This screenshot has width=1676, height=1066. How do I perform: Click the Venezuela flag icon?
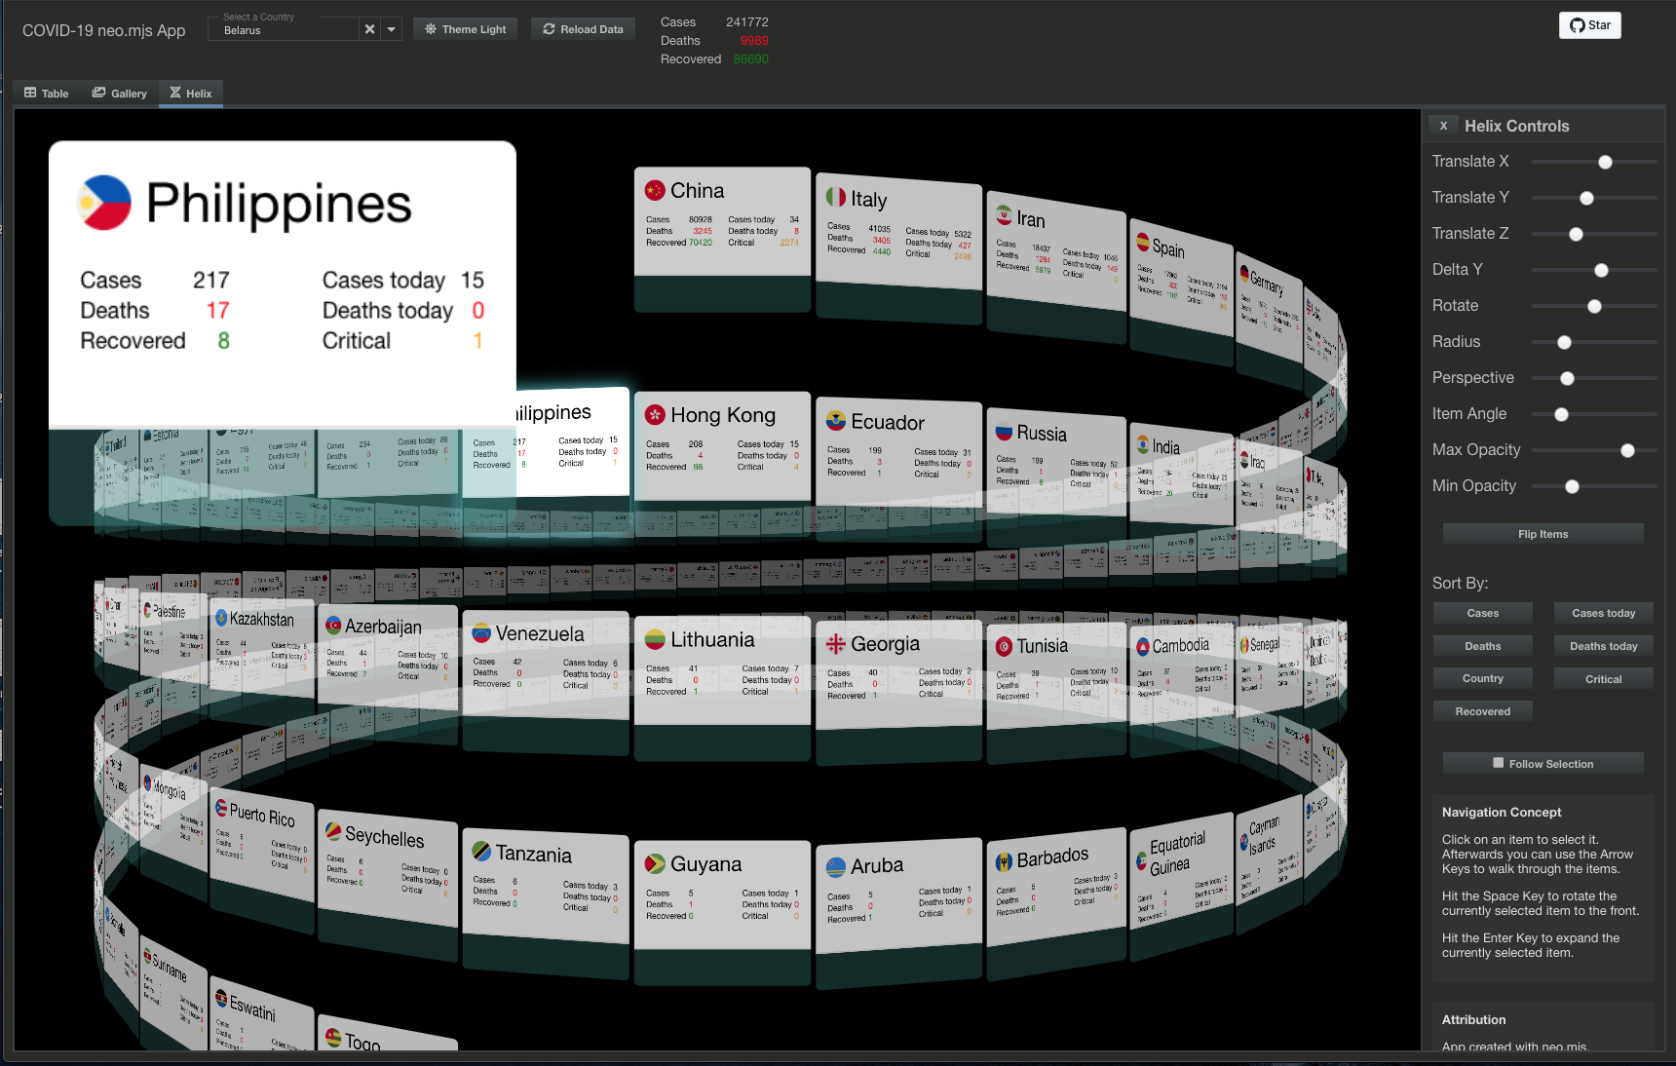tap(481, 633)
